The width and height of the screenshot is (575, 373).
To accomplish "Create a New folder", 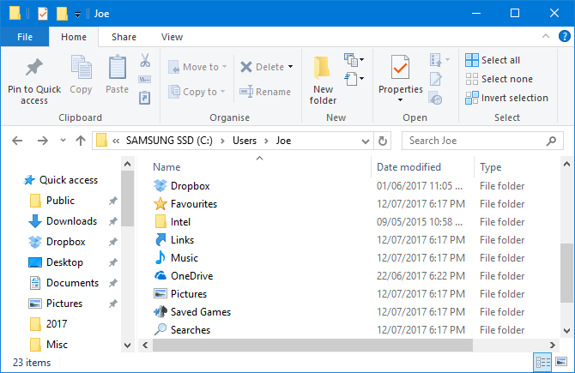I will click(323, 79).
